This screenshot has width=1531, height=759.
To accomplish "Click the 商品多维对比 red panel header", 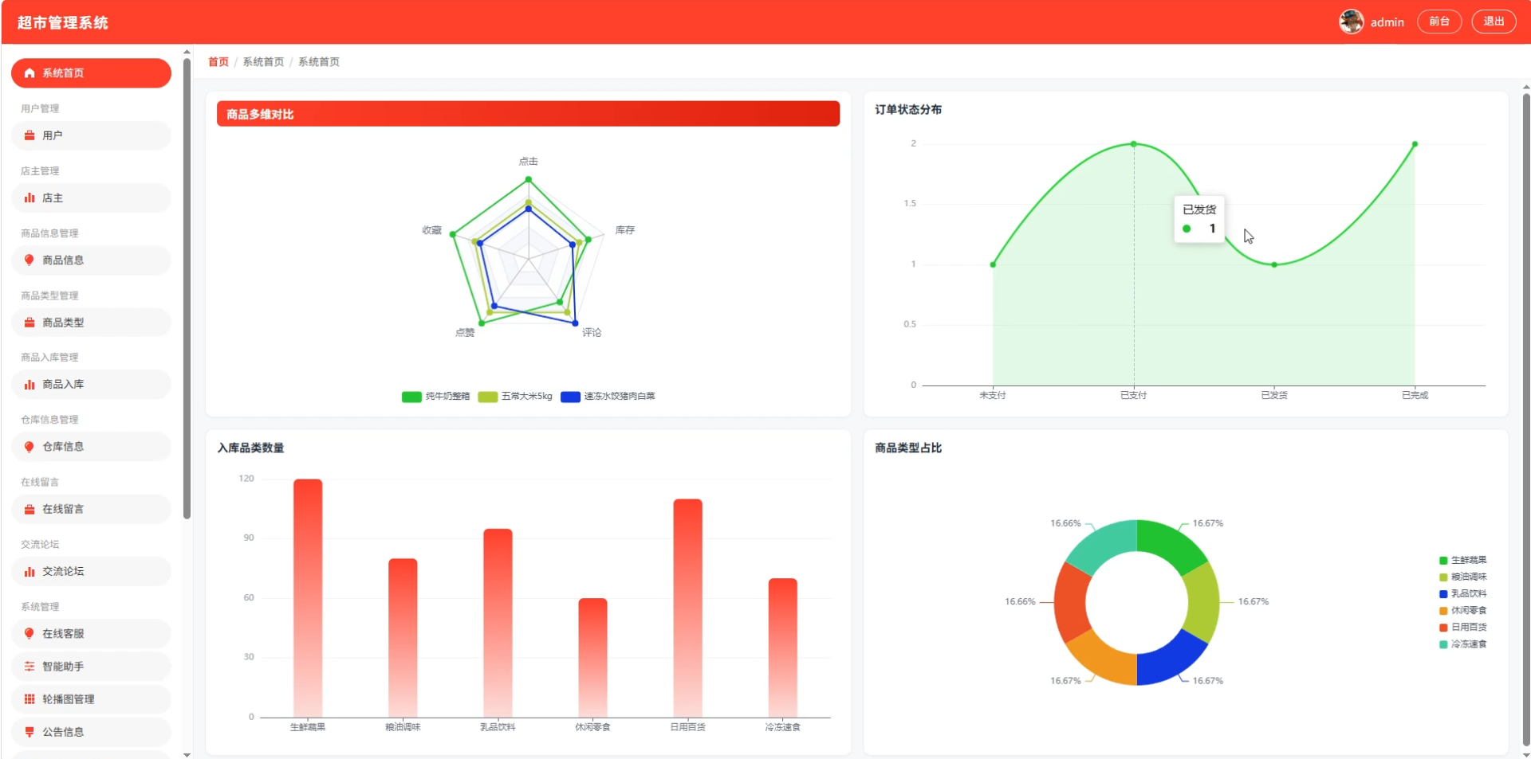I will tap(528, 114).
